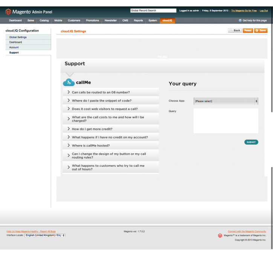Viewport: 273px width, 256px height.
Task: Expand 'Can I change the design of my button' question
Action: pos(111,155)
